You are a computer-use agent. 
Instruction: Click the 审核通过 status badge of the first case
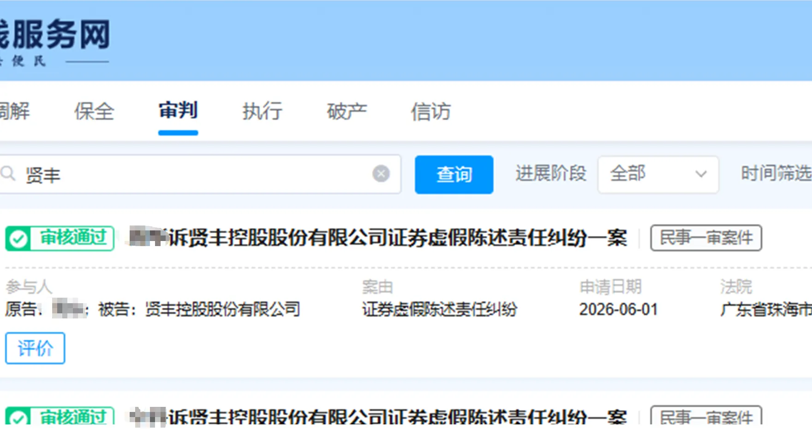(x=60, y=238)
